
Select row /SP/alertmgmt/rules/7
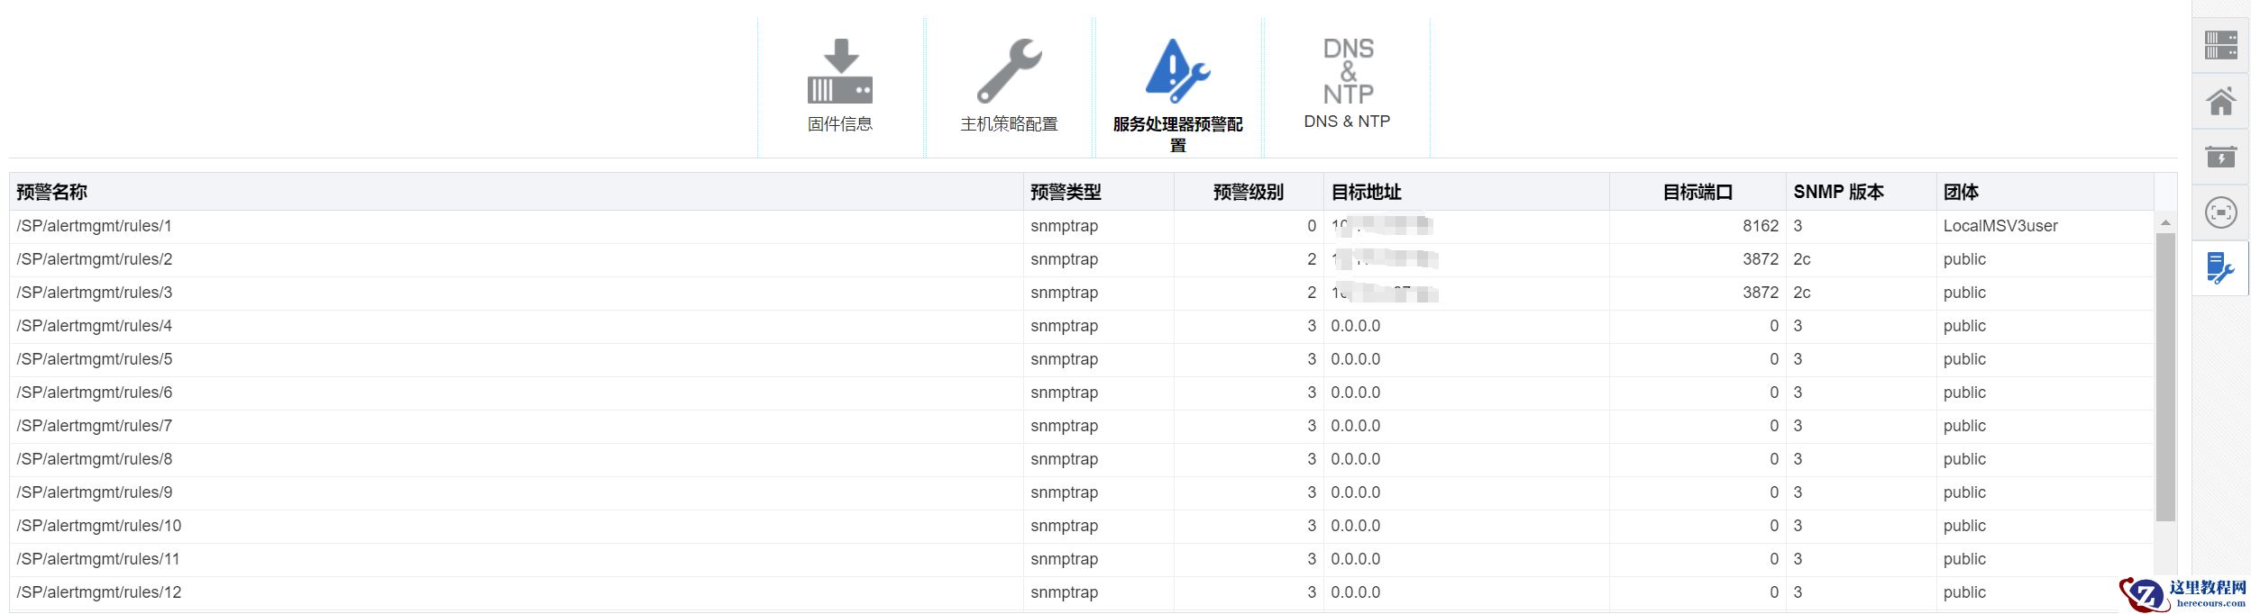coord(1082,426)
